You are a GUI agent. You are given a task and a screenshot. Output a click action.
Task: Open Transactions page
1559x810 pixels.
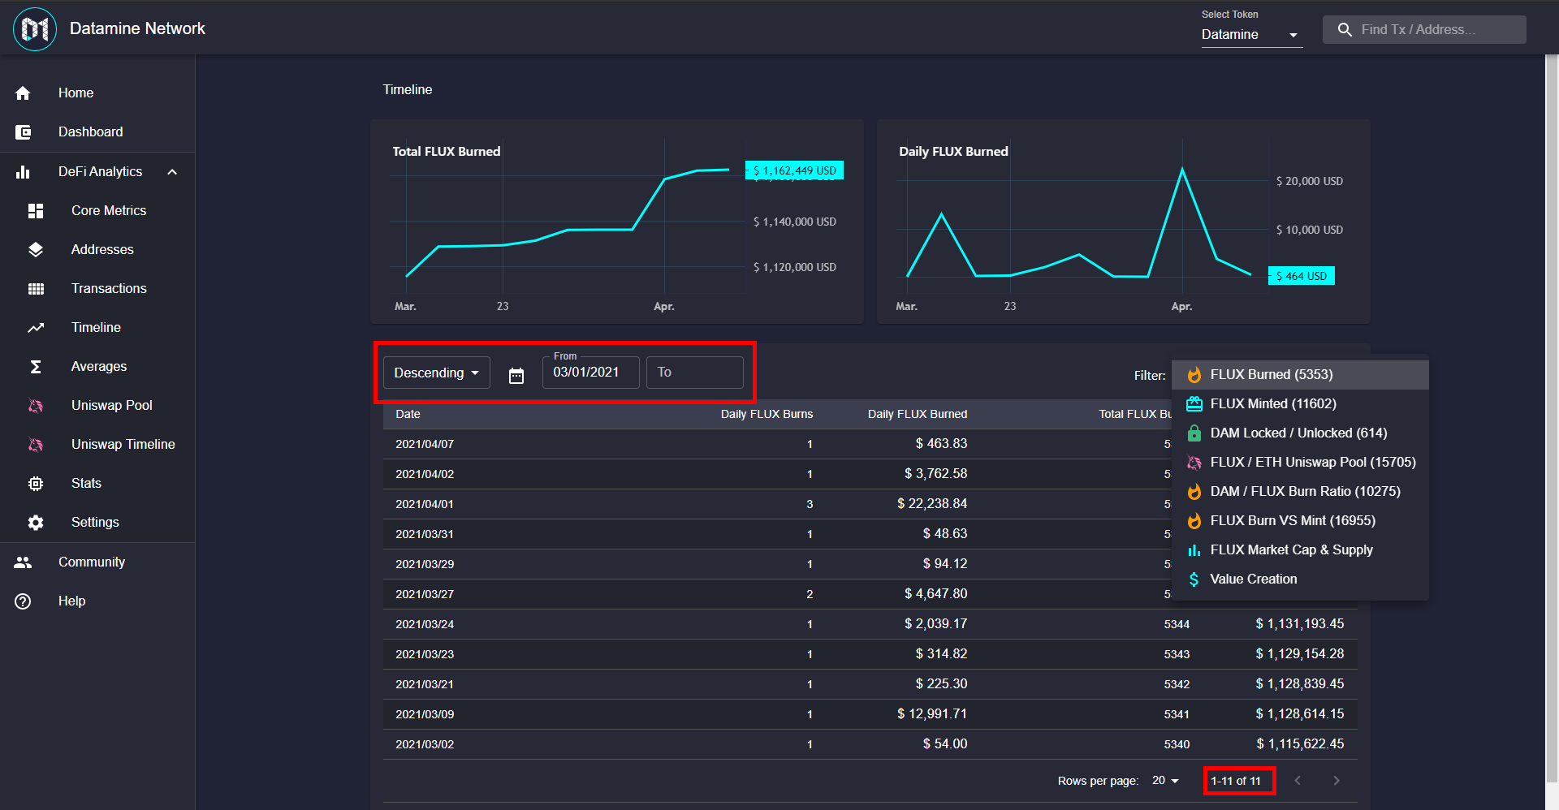[97, 289]
